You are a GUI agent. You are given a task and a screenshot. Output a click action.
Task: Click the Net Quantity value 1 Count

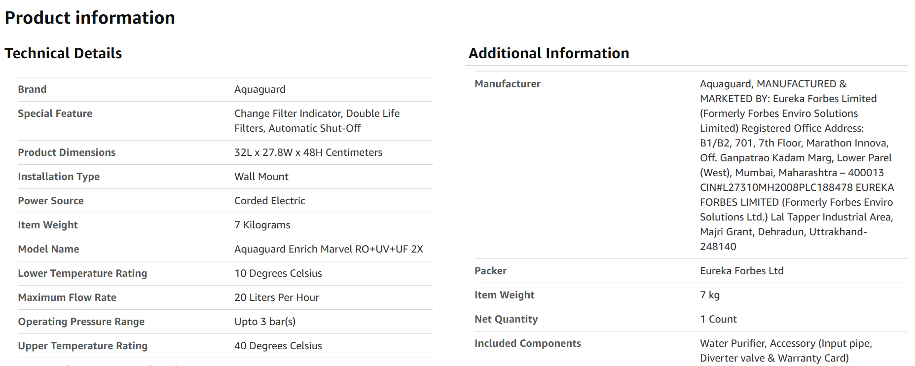(x=718, y=319)
